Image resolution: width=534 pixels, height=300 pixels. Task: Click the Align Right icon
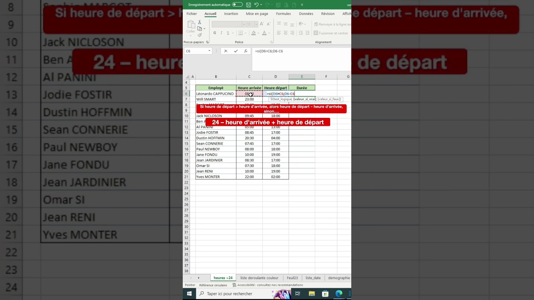(x=292, y=33)
